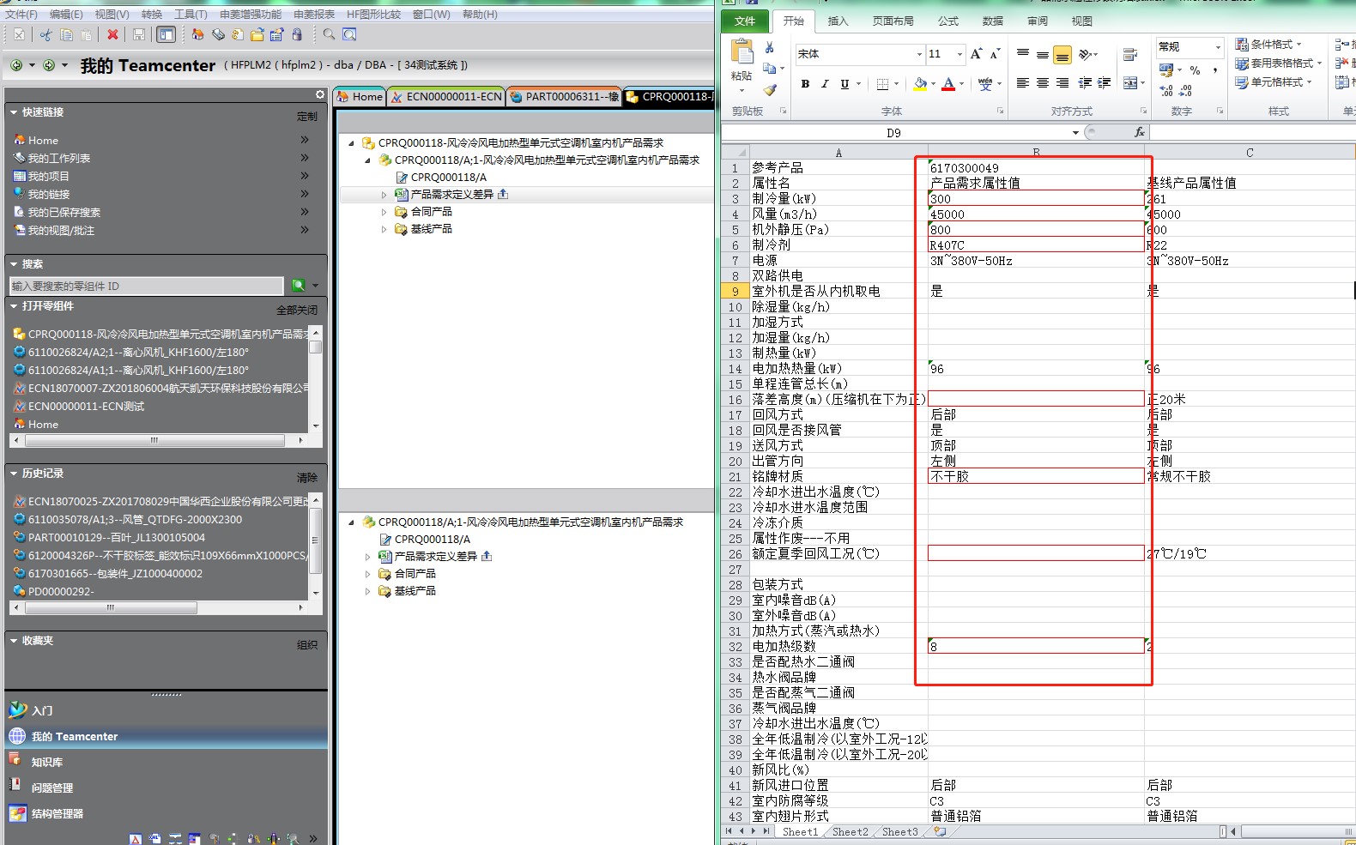Click the magnifier search icon in Teamcenter toolbar
1356x845 pixels.
click(329, 34)
